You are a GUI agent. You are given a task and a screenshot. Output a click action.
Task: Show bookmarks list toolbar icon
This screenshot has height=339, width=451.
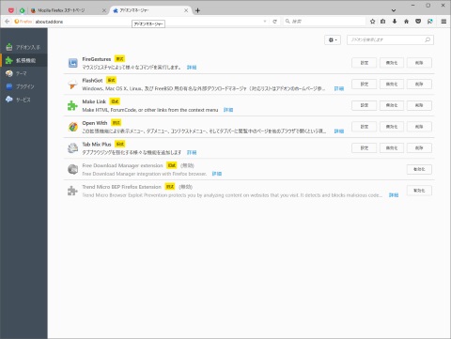click(383, 22)
